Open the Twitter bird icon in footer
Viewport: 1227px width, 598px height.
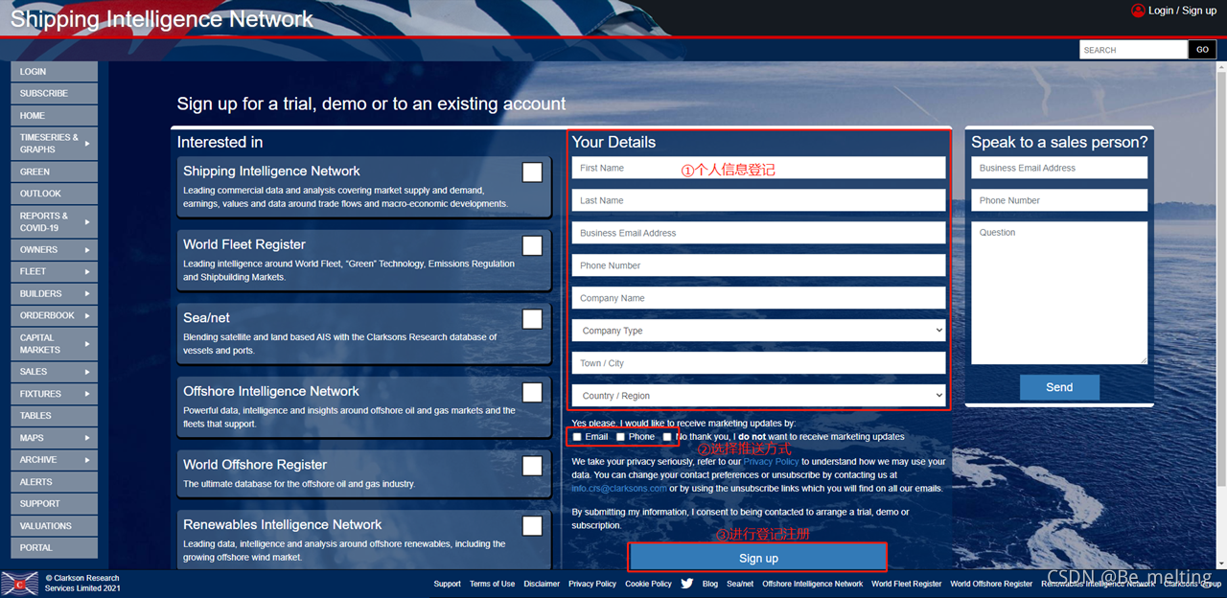click(686, 583)
